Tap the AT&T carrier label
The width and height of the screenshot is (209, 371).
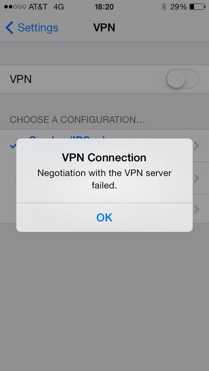point(38,7)
